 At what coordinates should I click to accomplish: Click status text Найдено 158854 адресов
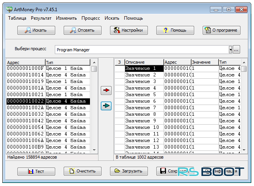tap(32, 157)
